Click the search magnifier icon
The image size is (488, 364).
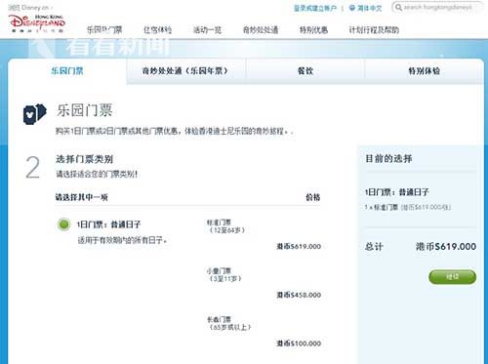(398, 7)
